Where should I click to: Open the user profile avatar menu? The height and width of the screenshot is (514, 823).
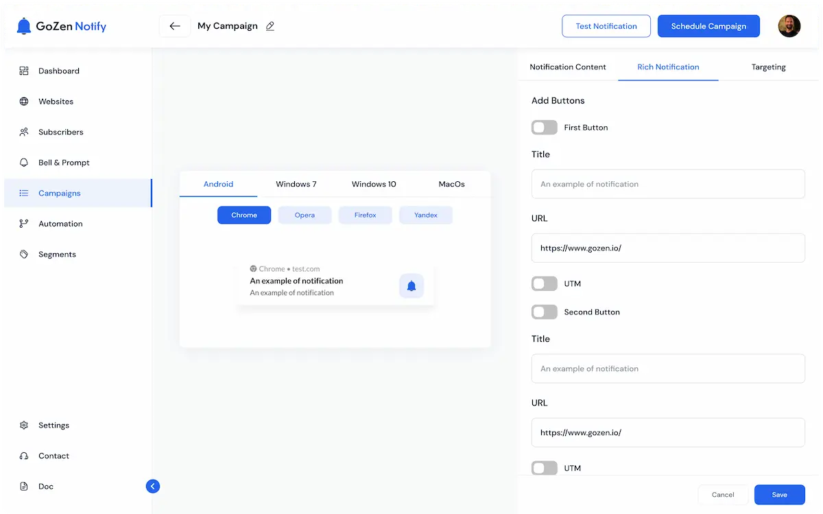[x=789, y=26]
